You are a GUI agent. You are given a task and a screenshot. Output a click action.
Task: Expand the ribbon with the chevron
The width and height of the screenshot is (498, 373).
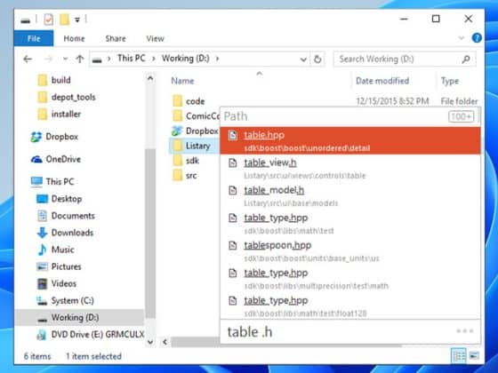pyautogui.click(x=462, y=38)
